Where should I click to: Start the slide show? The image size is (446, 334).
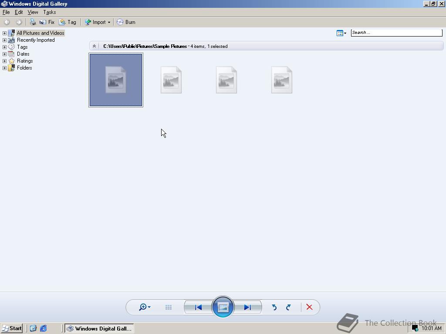(223, 307)
